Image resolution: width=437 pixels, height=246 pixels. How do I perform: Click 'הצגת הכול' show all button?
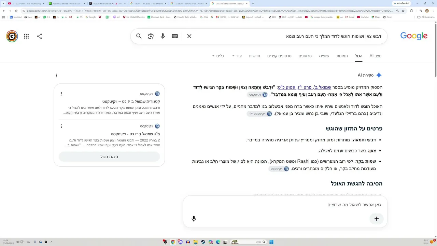point(109,156)
